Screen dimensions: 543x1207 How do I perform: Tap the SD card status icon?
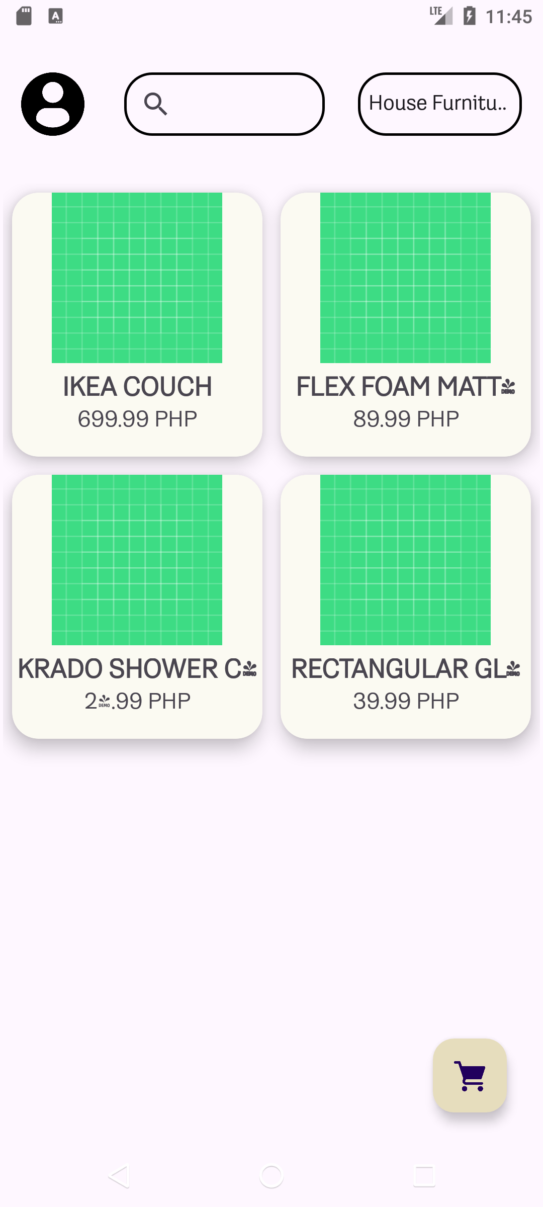(24, 16)
